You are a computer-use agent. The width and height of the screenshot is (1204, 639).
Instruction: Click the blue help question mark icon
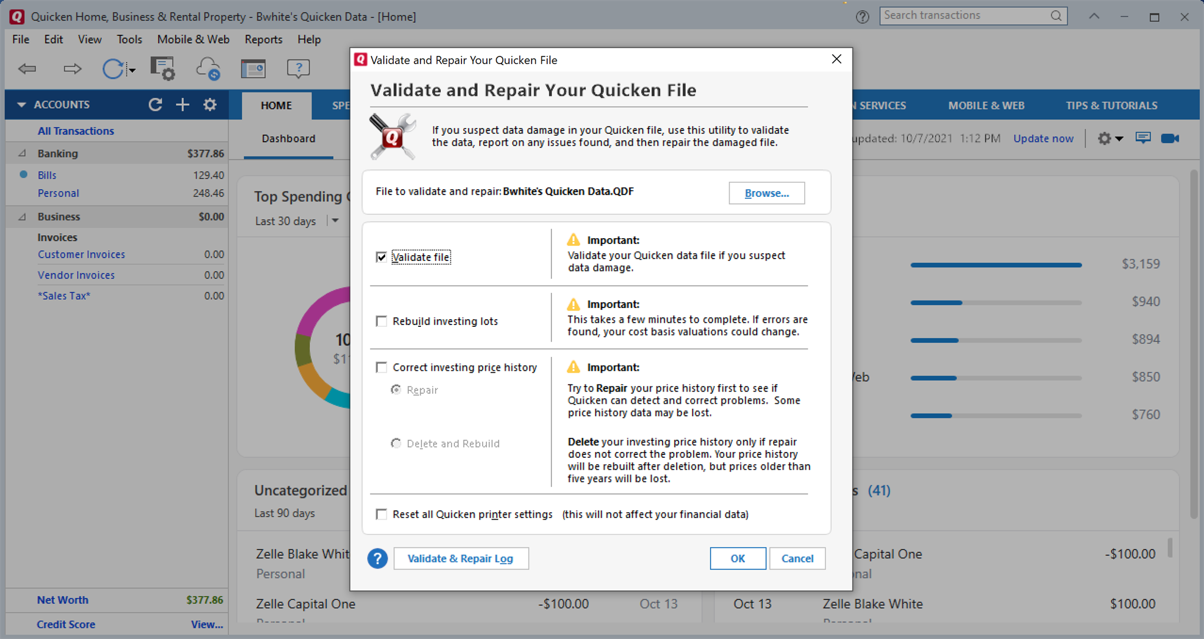[x=377, y=558]
